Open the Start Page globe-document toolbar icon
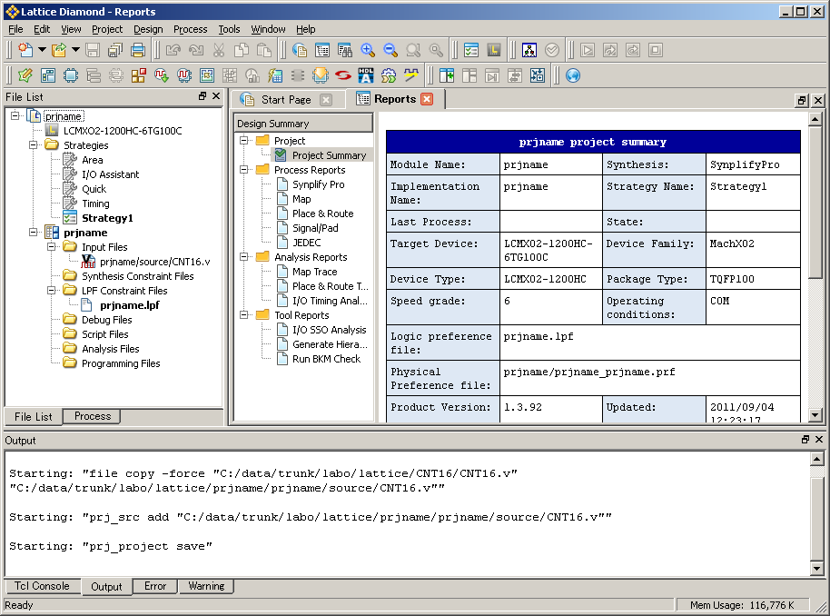The image size is (830, 616). [x=300, y=50]
